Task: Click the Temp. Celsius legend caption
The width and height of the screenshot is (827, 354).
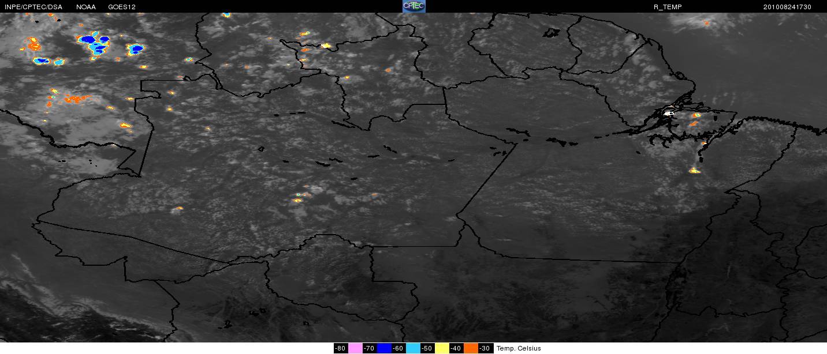Action: (519, 348)
